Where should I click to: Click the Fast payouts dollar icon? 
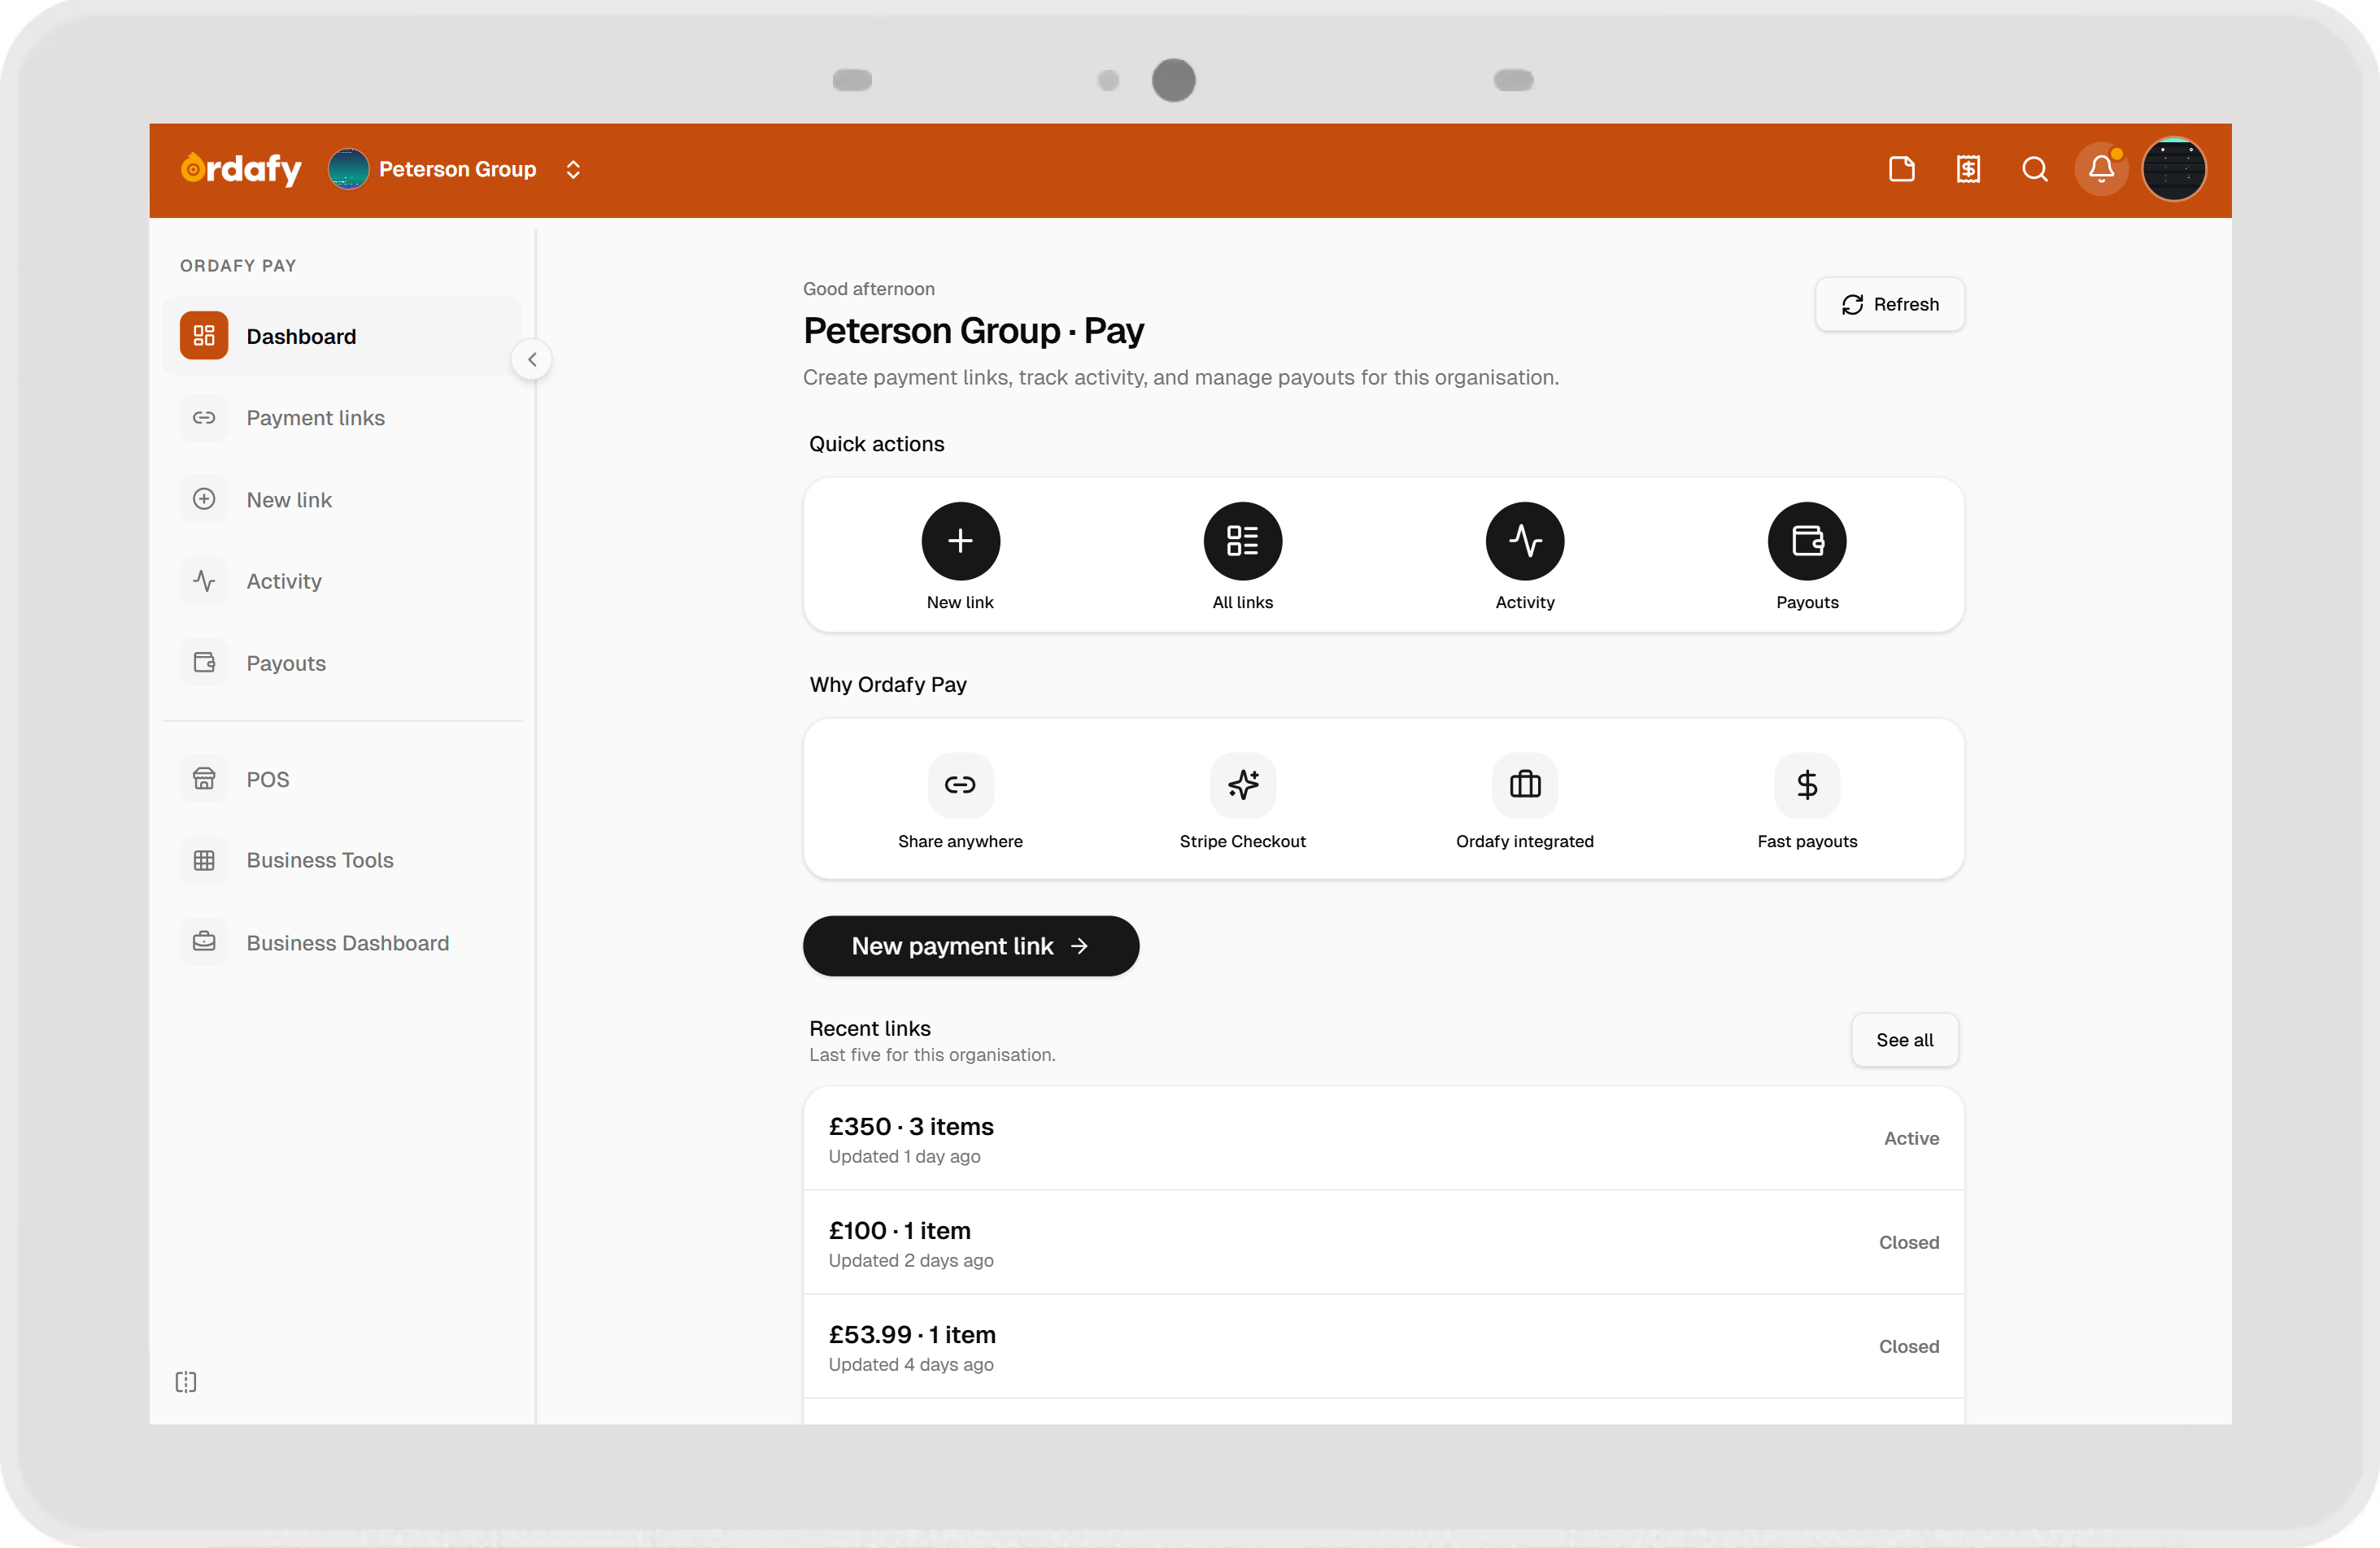click(1807, 785)
